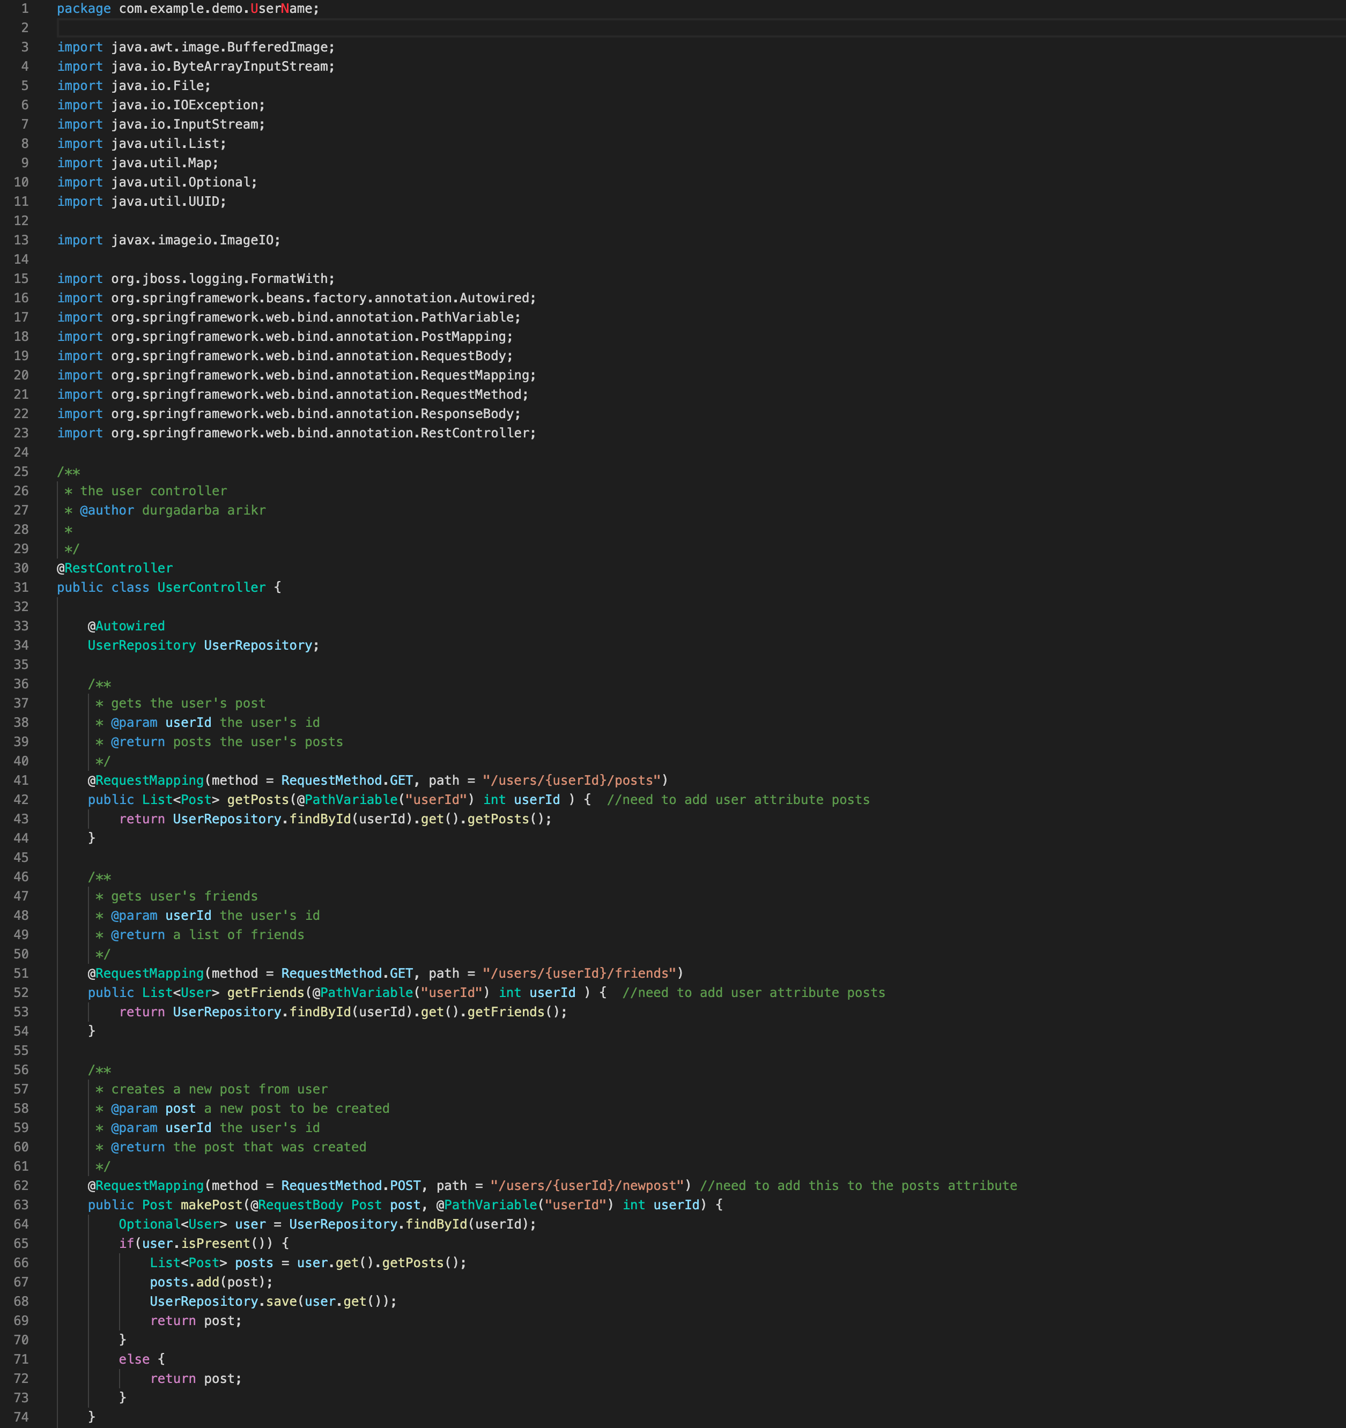Click the RequestBody import line
This screenshot has width=1346, height=1428.
(x=285, y=356)
